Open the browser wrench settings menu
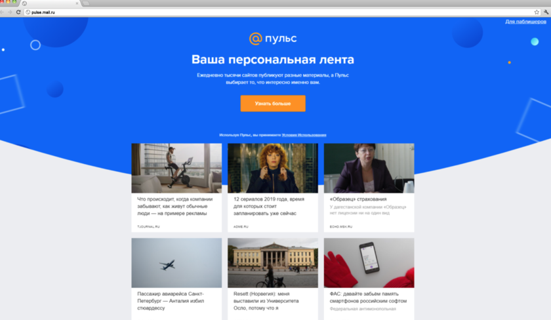551x320 pixels. [x=545, y=12]
